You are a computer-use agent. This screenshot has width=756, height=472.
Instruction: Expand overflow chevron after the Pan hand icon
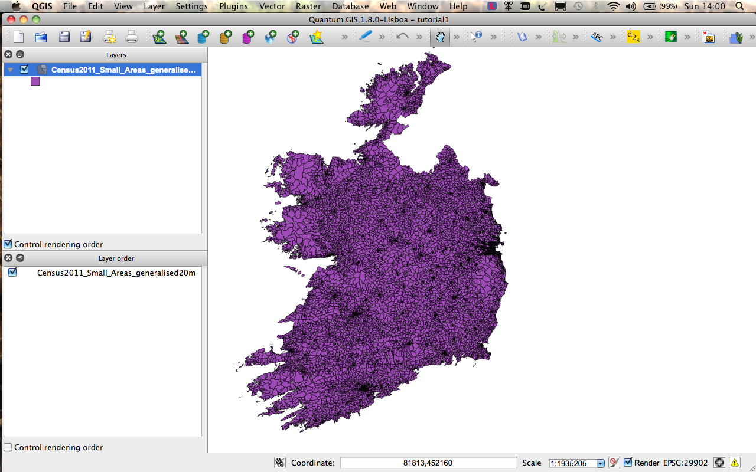point(457,37)
